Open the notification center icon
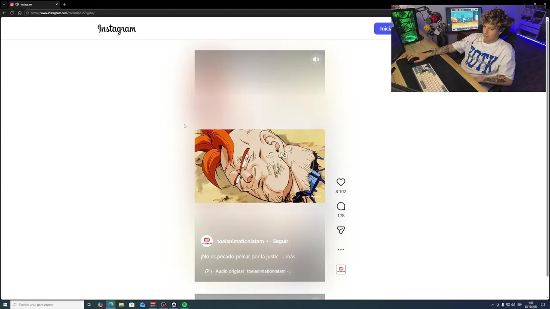The width and height of the screenshot is (550, 309). click(543, 305)
